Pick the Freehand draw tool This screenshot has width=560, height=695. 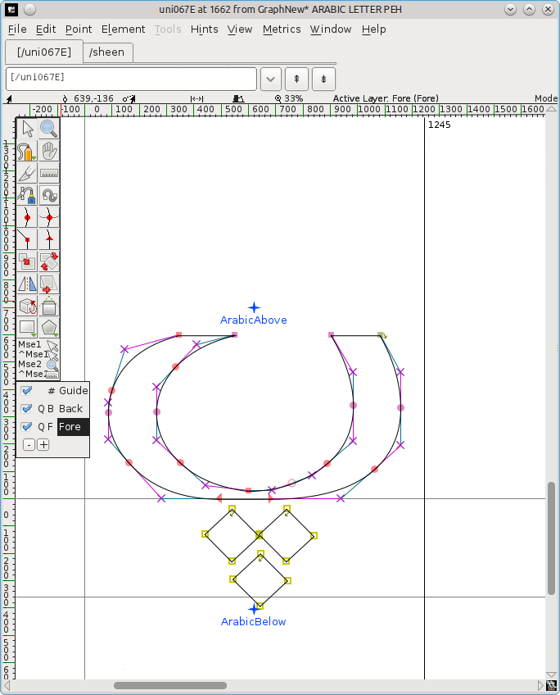(27, 151)
